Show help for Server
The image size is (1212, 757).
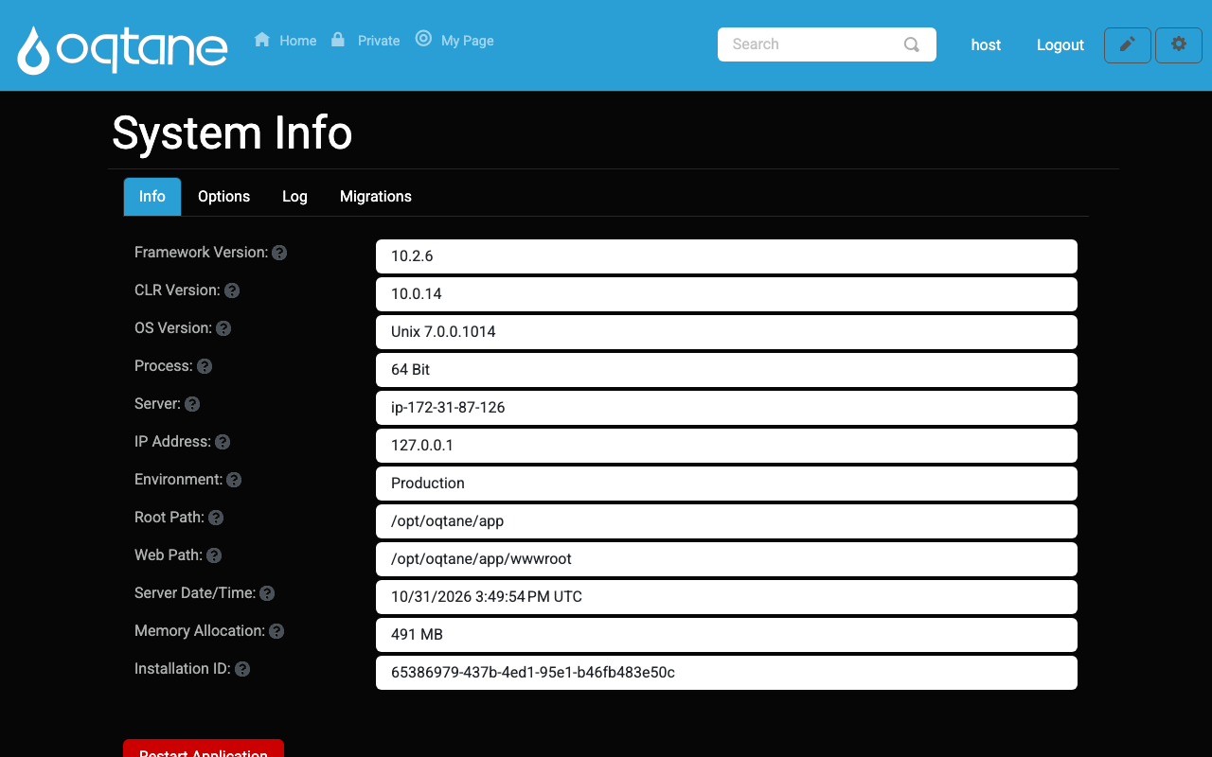click(192, 404)
